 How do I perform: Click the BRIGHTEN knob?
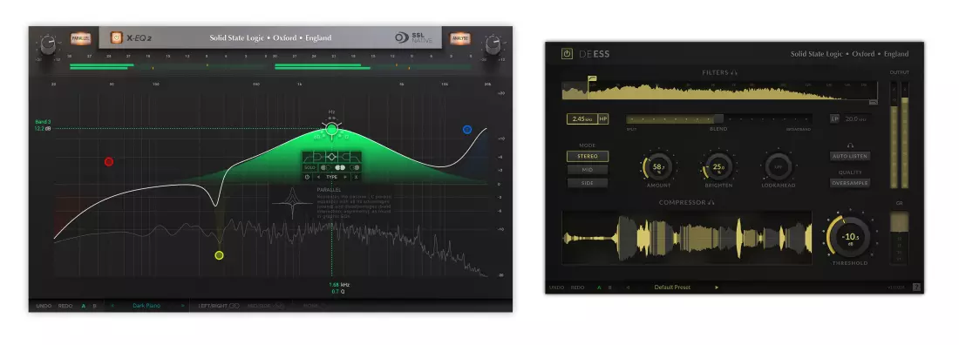point(718,166)
